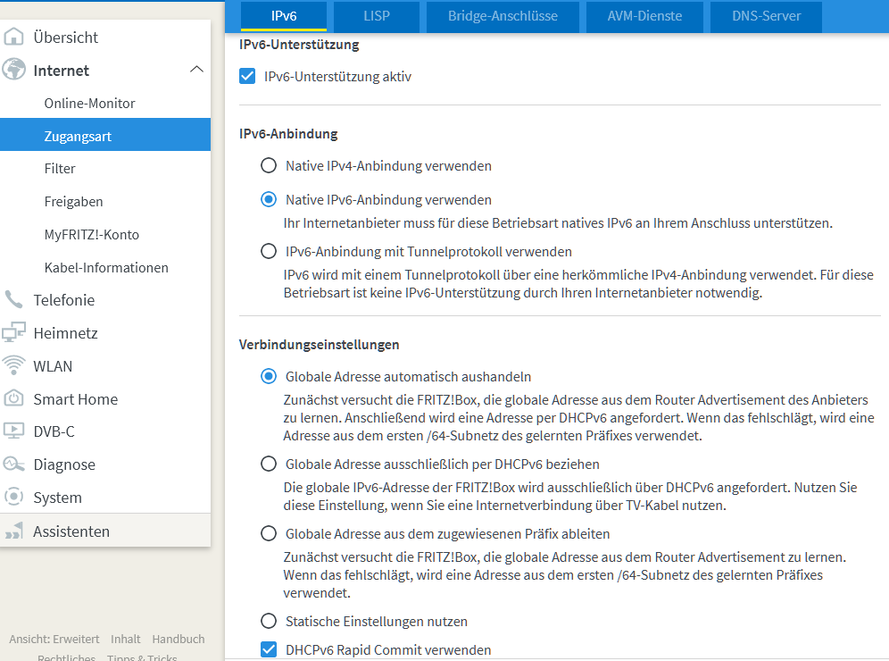Switch to the IPv6 tab
The image size is (889, 661).
point(284,16)
